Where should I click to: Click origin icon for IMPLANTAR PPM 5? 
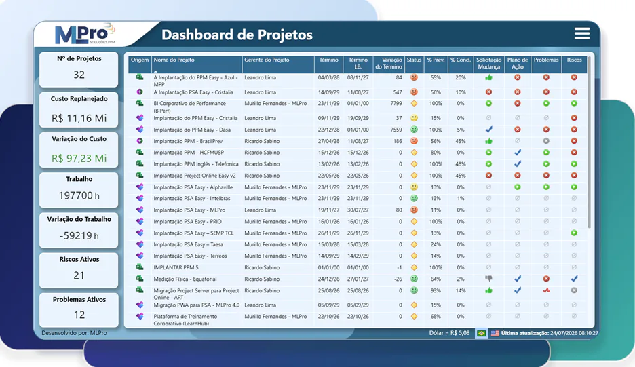coord(140,267)
